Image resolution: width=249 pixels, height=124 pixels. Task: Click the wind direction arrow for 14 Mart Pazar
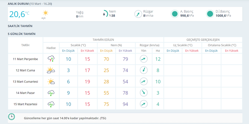pyautogui.click(x=144, y=93)
